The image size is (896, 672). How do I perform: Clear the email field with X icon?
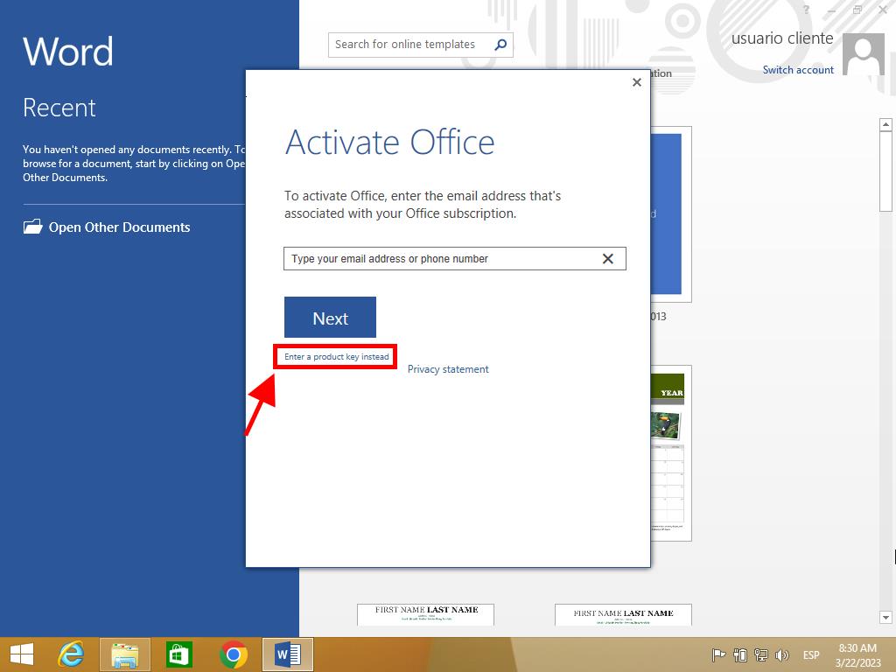coord(608,259)
